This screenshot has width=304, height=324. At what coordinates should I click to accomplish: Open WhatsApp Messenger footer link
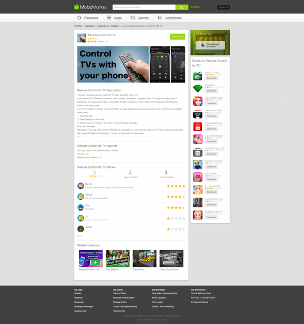[84, 307]
